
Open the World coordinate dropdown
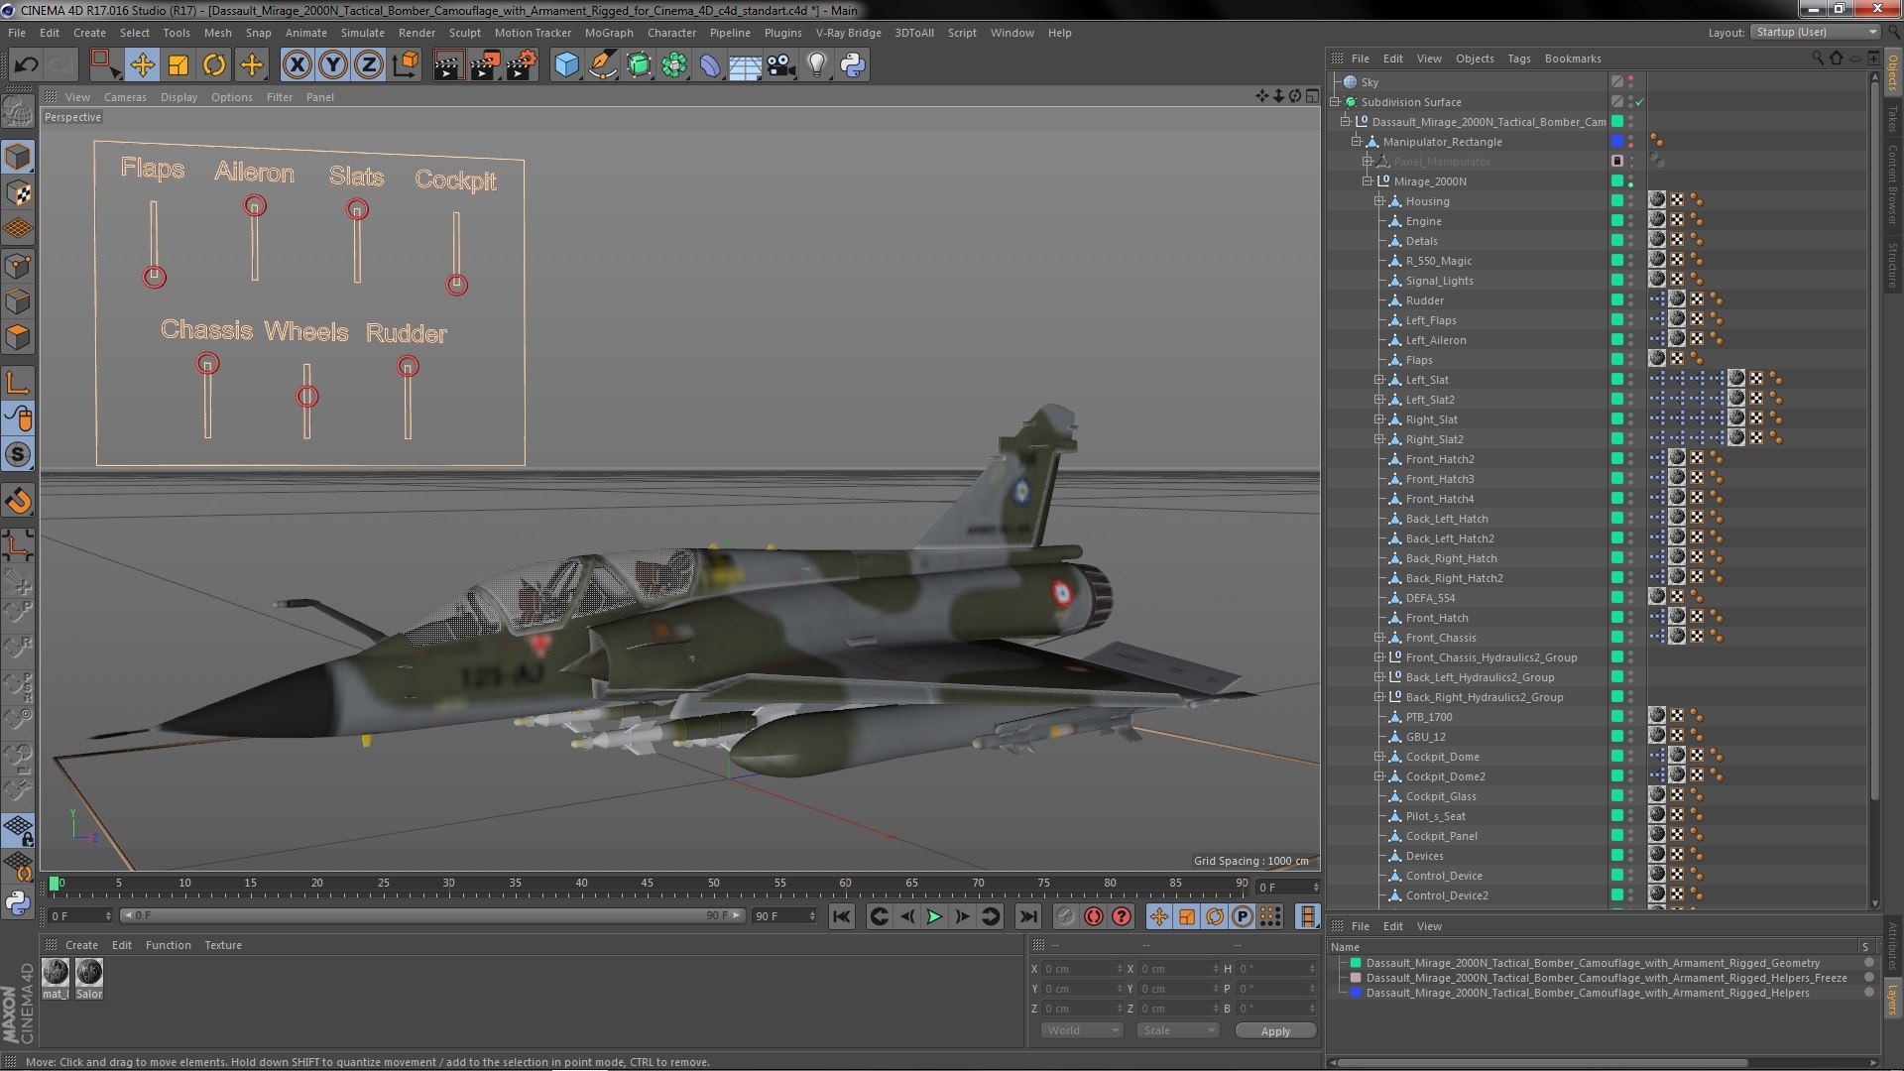[1081, 1030]
